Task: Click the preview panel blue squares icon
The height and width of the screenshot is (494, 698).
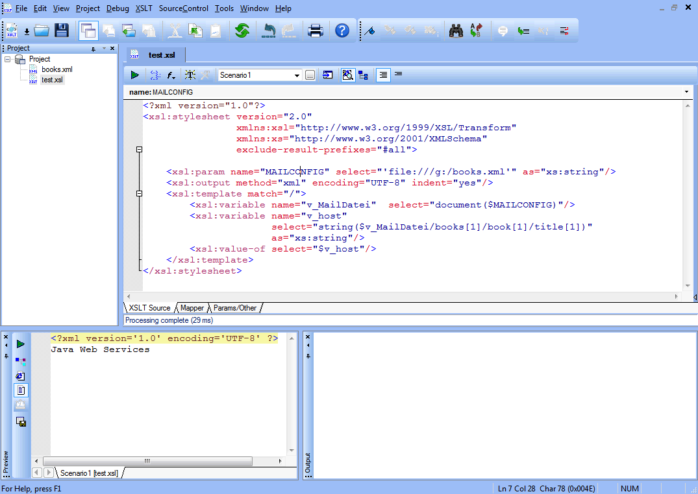Action: pos(21,361)
